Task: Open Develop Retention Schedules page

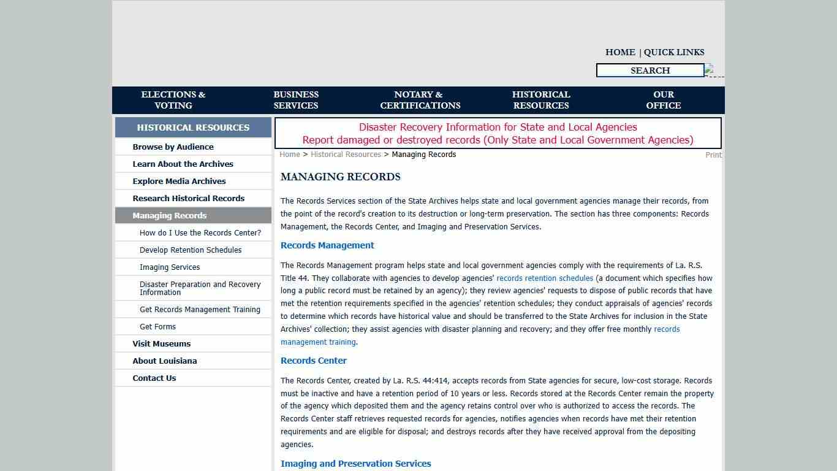Action: (190, 250)
